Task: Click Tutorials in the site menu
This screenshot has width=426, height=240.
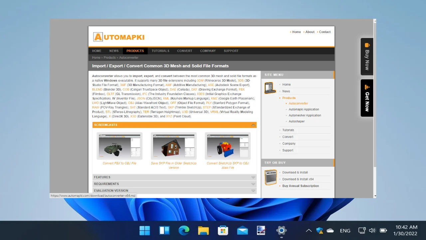Action: [288, 130]
